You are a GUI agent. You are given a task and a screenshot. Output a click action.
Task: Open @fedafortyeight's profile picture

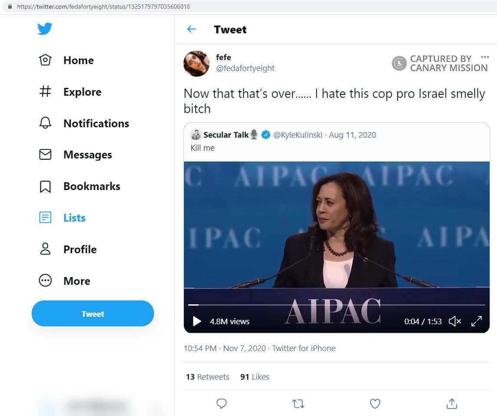(196, 63)
